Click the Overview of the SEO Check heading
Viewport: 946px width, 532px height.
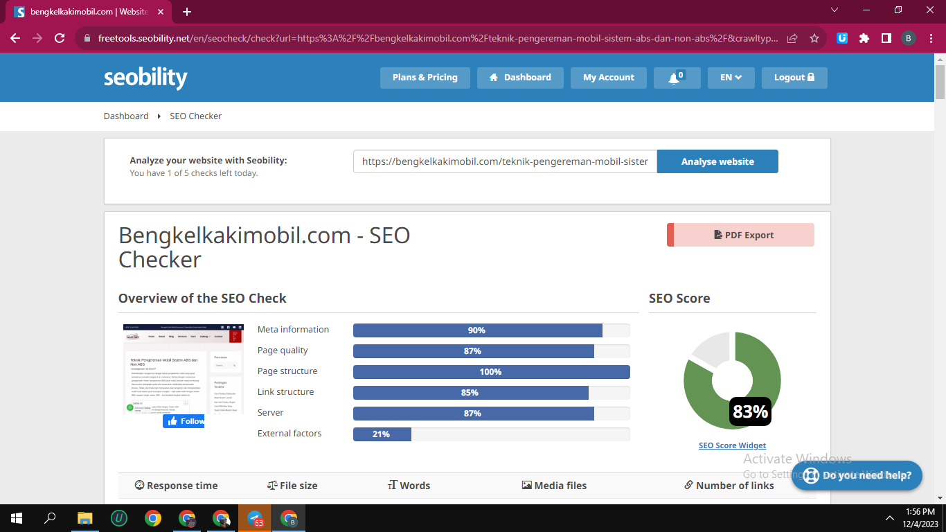tap(202, 299)
